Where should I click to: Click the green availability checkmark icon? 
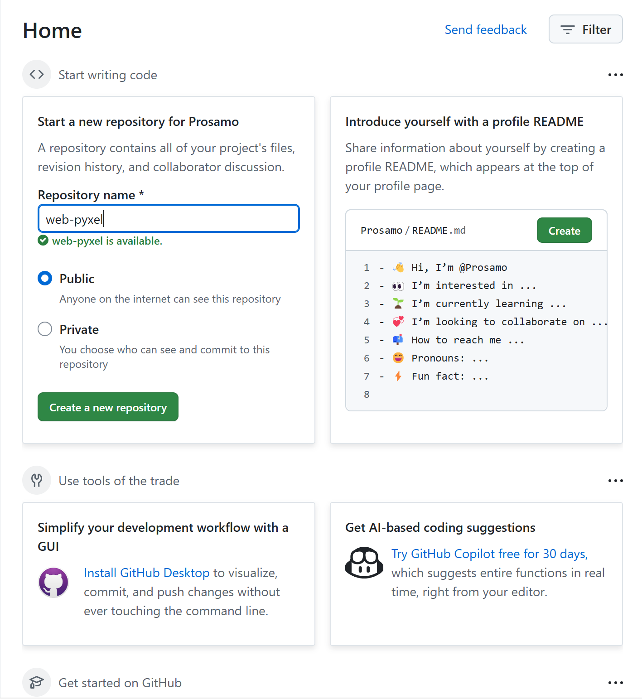pos(43,241)
